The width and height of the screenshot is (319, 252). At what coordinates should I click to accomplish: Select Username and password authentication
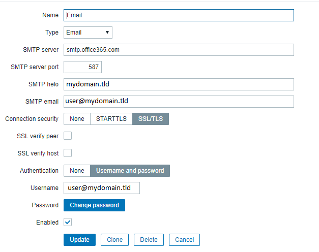click(130, 171)
